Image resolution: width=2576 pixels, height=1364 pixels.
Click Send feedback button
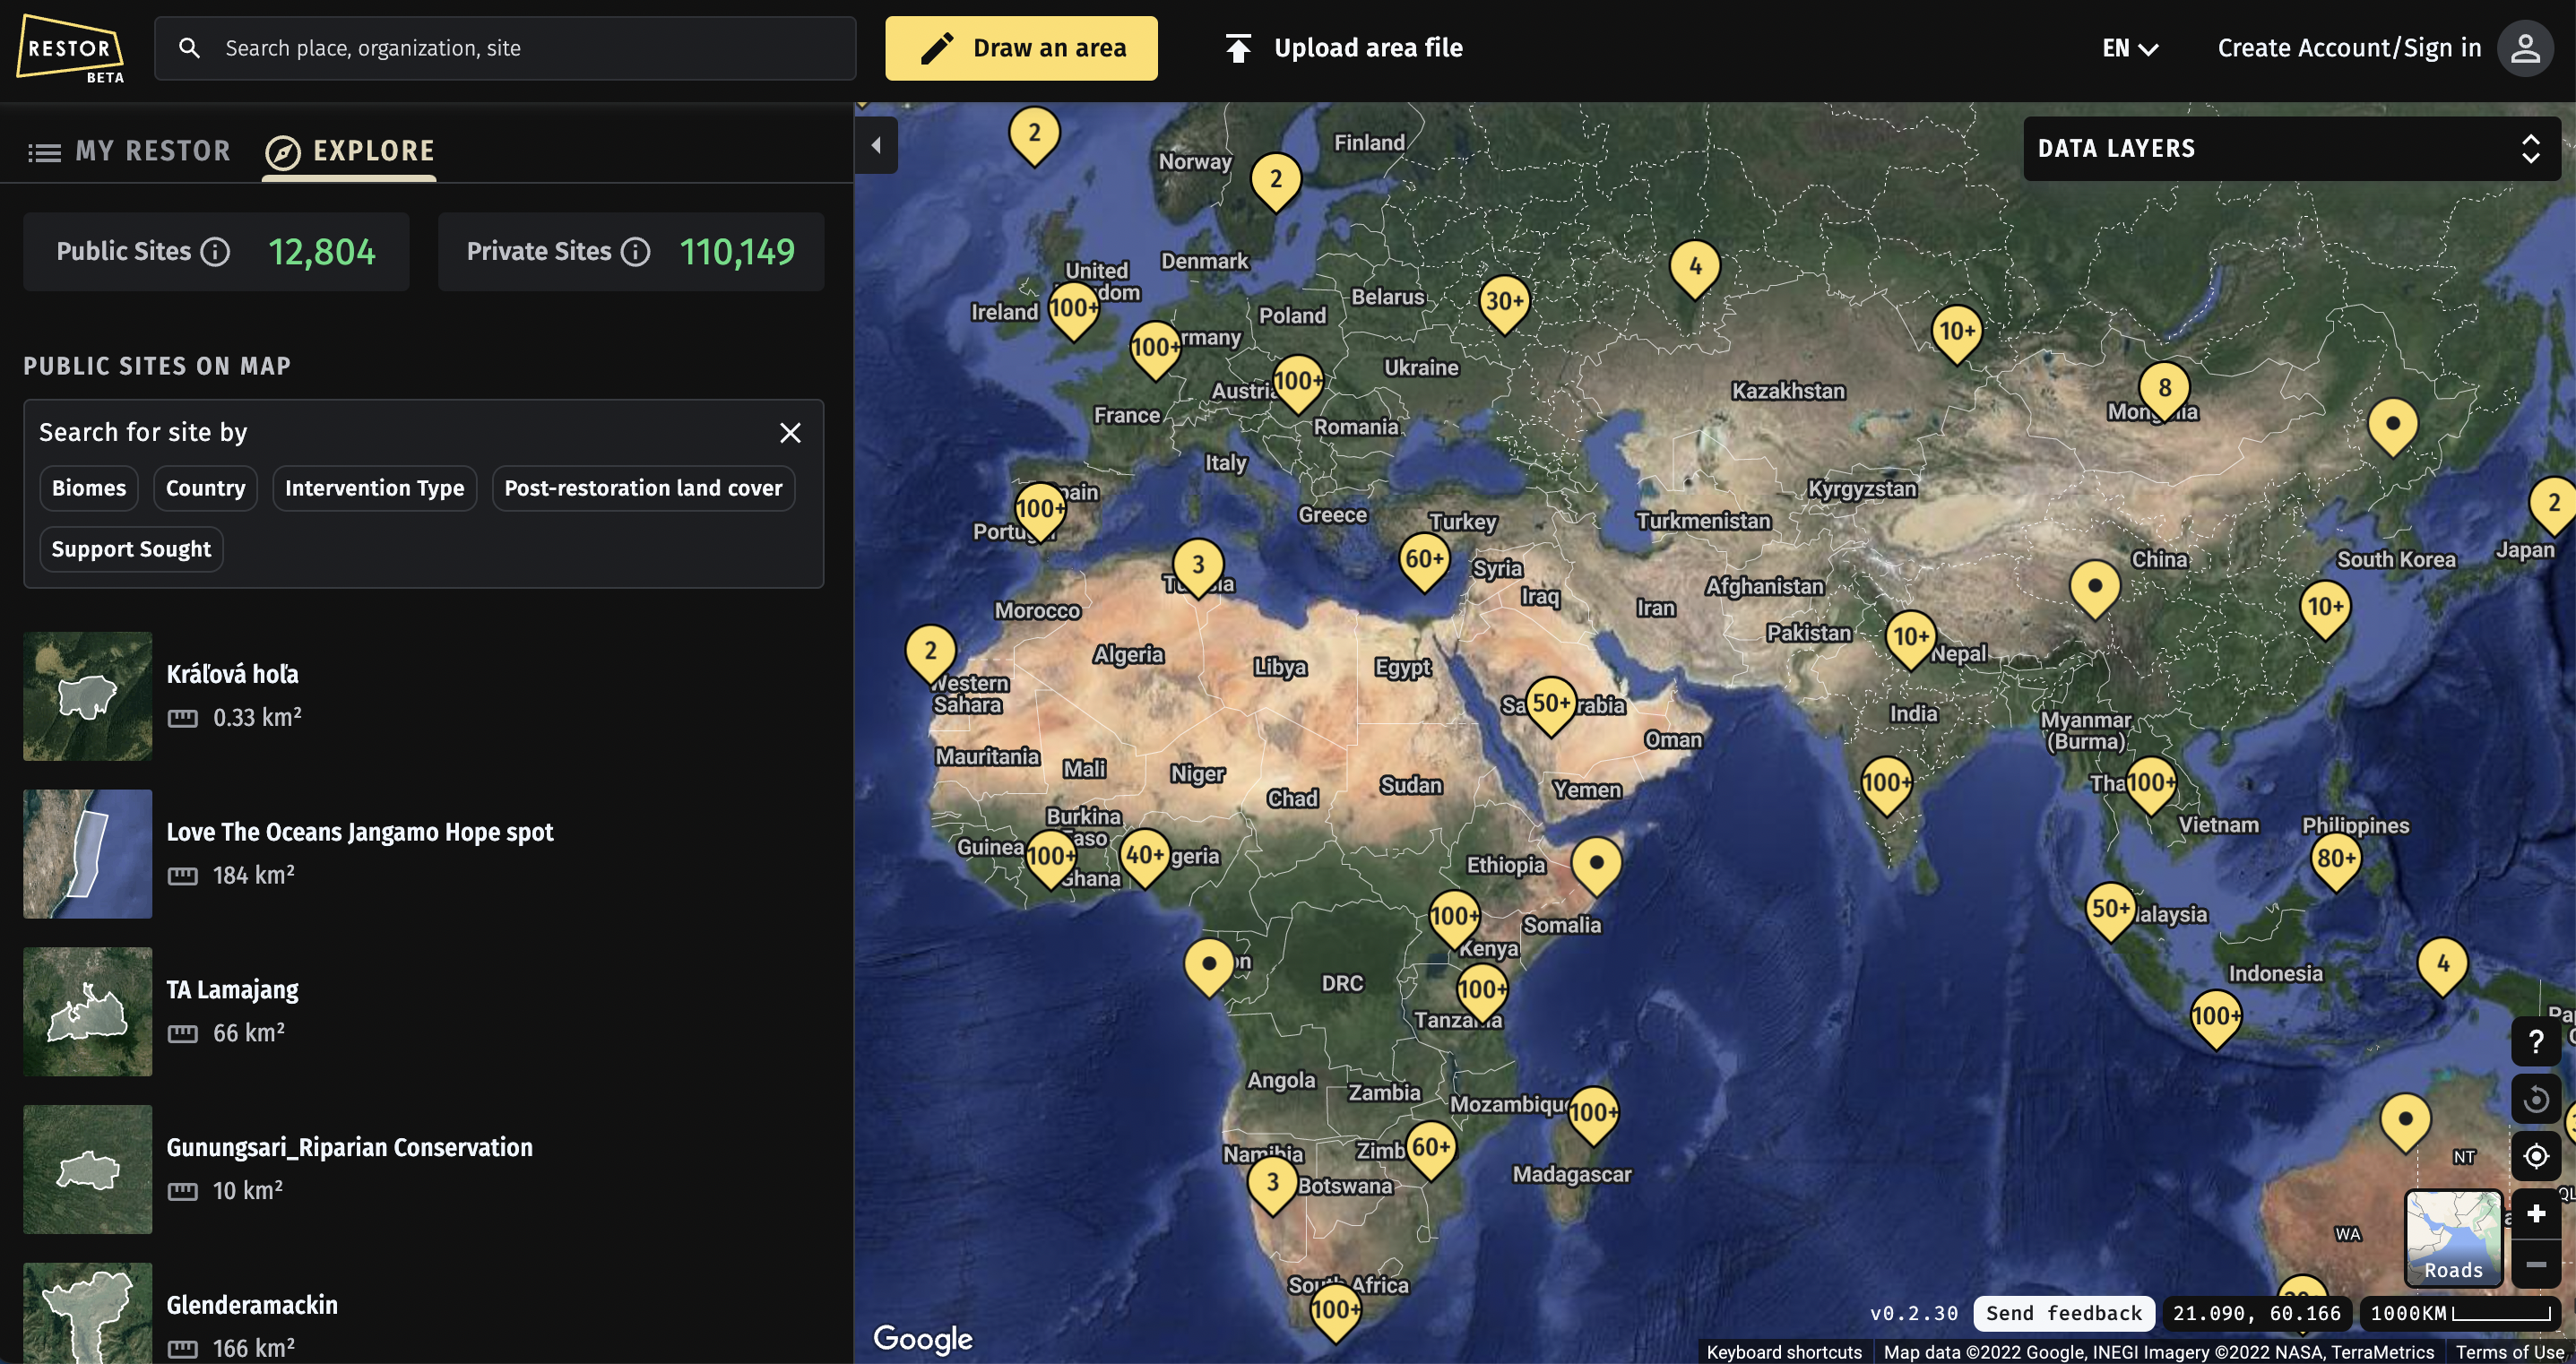pyautogui.click(x=2063, y=1313)
